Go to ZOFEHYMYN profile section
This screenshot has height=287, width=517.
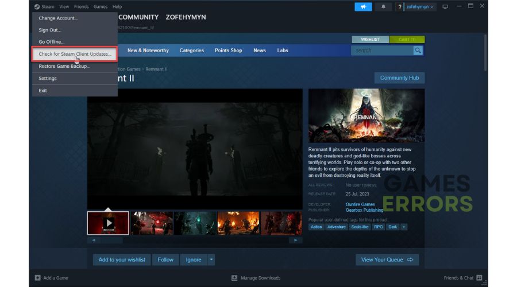click(186, 17)
